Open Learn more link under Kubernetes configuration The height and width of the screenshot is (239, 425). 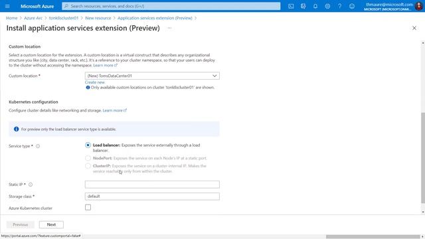point(115,110)
